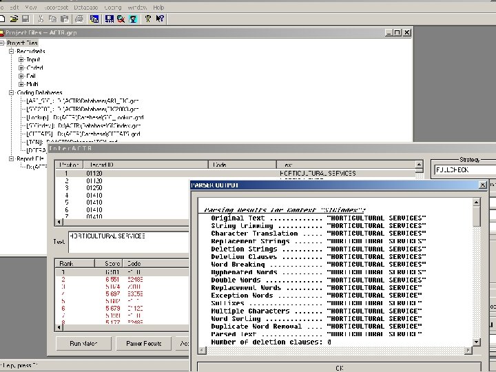
Task: Click the Score column header
Action: 109,263
